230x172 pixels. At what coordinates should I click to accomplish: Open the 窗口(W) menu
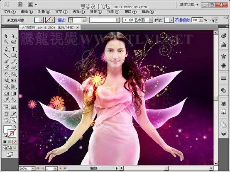[x=130, y=12]
